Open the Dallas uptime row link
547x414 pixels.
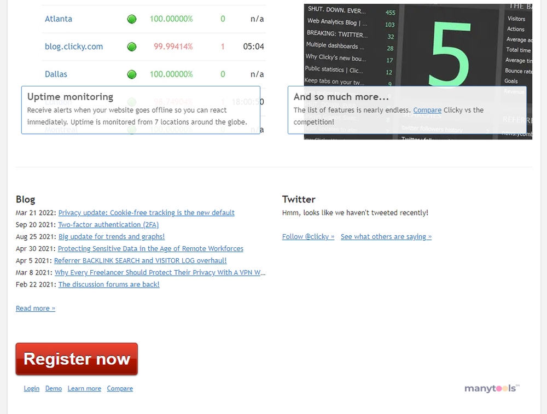pyautogui.click(x=56, y=74)
